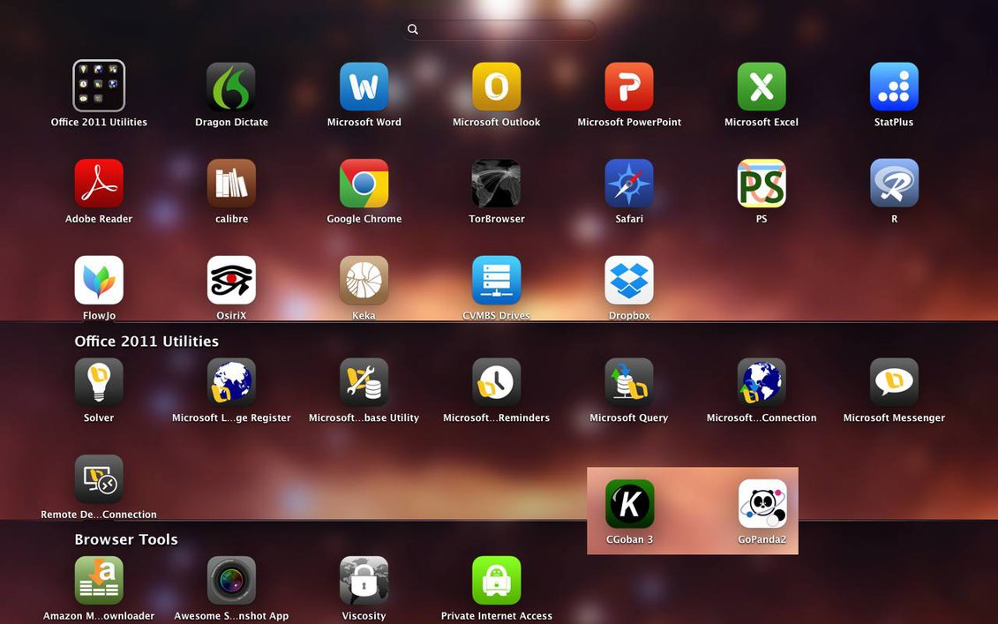The height and width of the screenshot is (624, 998).
Task: Open GoPanda2
Action: 762,504
